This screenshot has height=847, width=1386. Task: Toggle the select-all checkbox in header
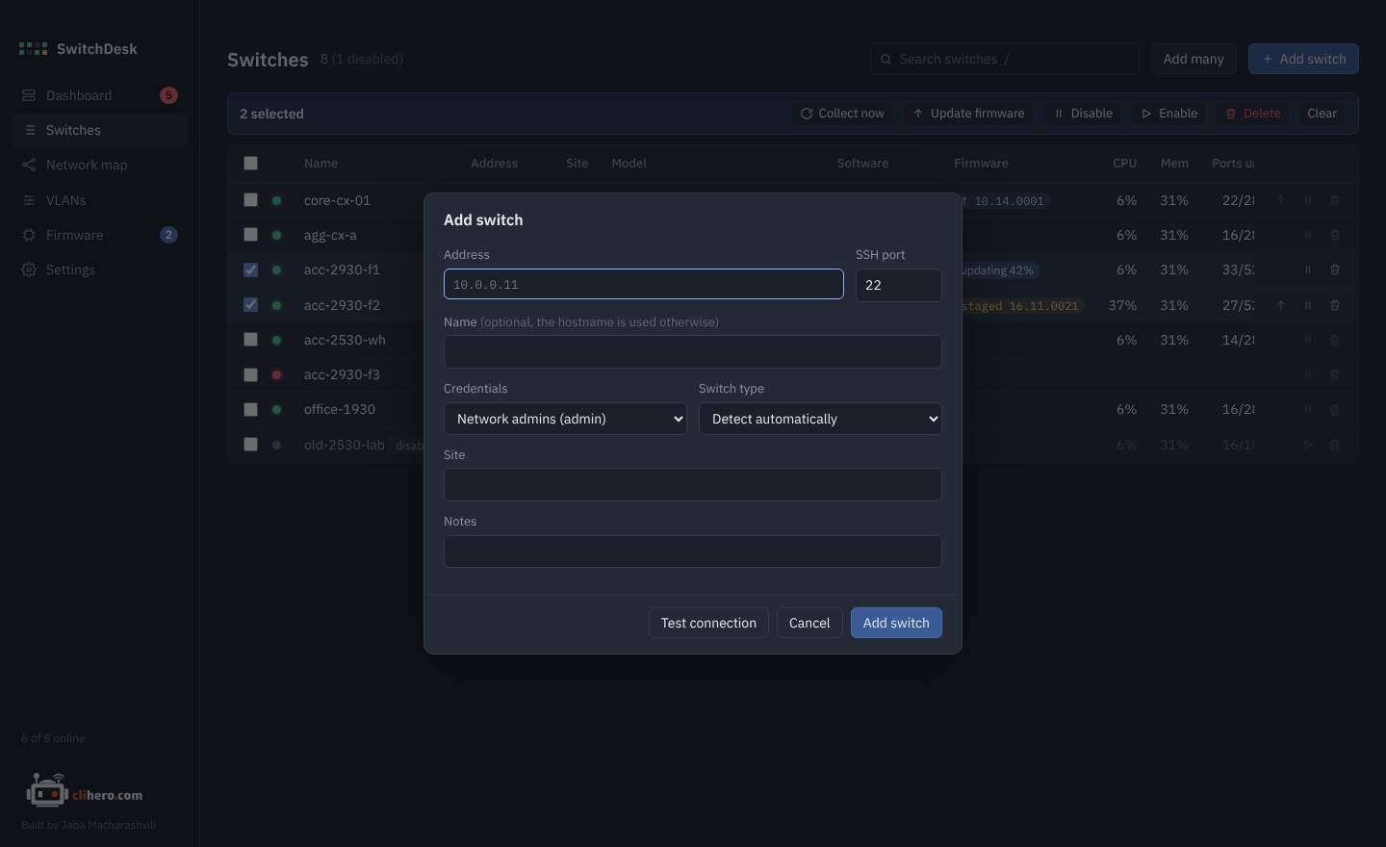point(250,163)
